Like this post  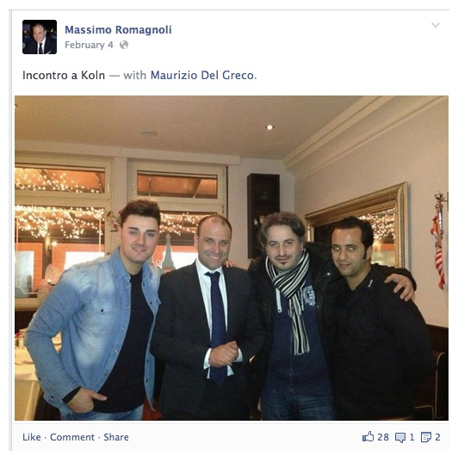[x=32, y=437]
